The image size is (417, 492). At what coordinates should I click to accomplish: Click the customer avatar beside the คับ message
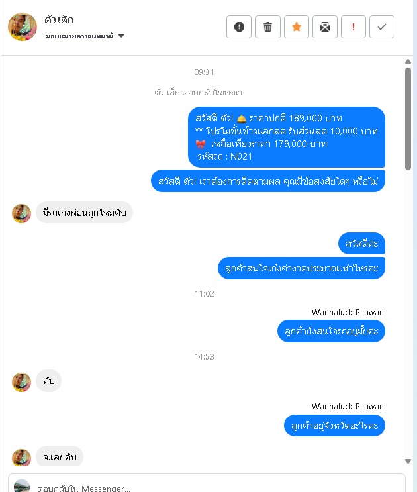21,382
